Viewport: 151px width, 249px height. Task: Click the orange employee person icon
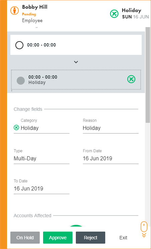15,10
